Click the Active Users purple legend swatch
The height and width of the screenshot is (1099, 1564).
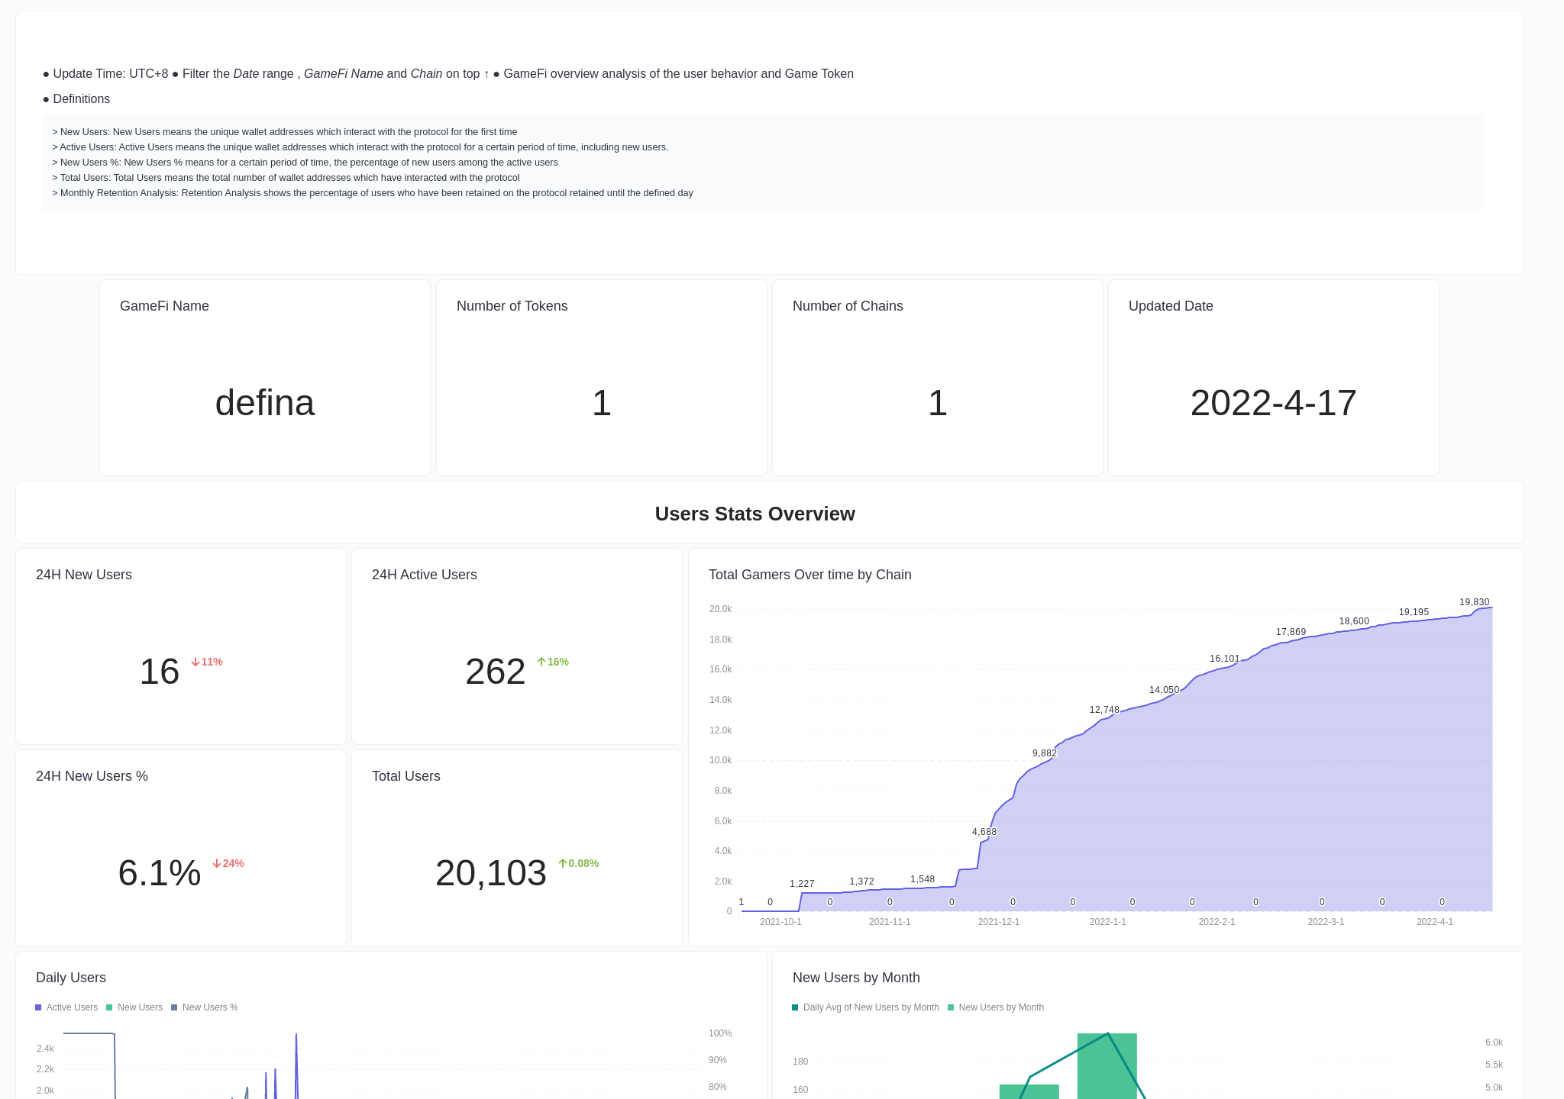click(x=38, y=1007)
